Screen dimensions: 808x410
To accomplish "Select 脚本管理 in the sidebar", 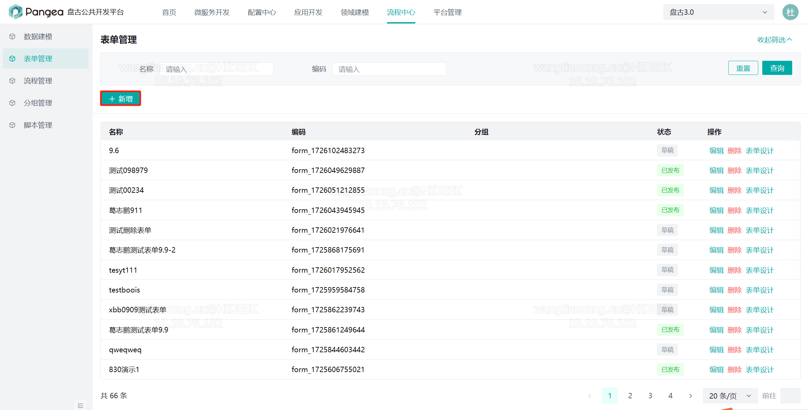I will click(x=45, y=125).
